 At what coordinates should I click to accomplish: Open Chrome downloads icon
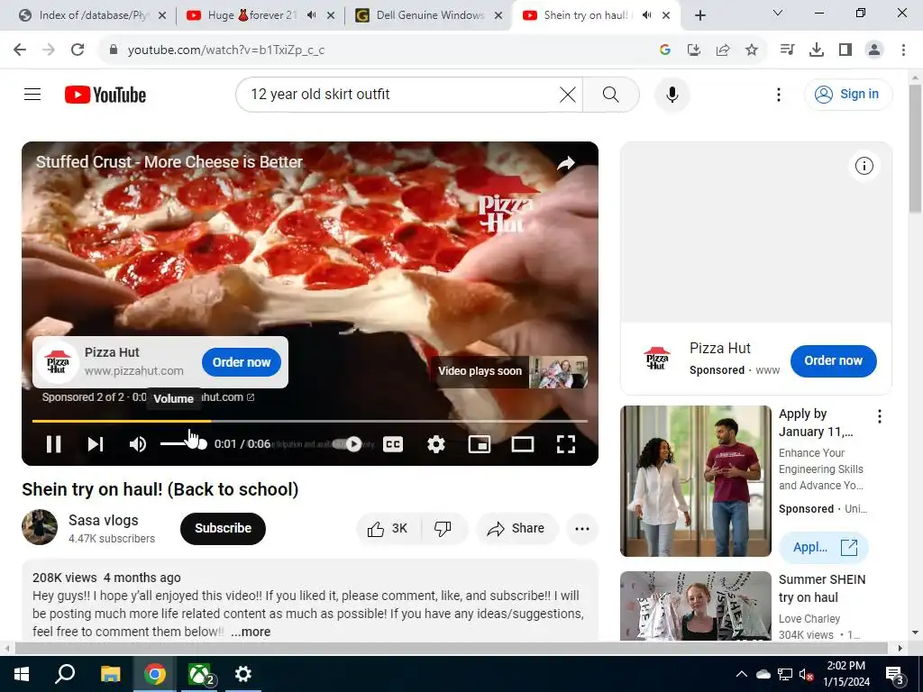coord(817,50)
